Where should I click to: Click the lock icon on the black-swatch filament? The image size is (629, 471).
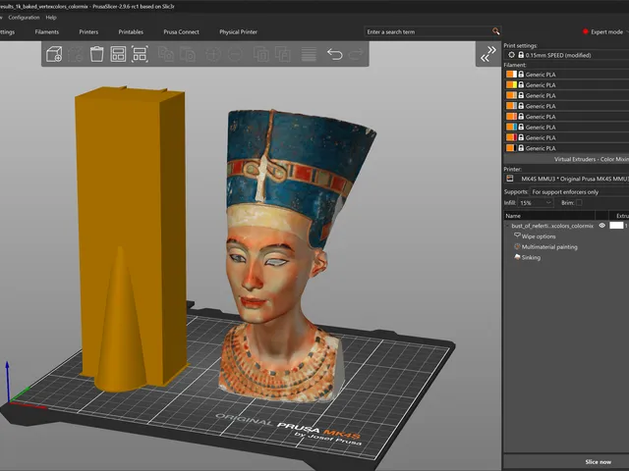tap(521, 148)
